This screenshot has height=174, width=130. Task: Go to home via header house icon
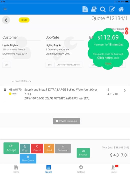(121, 9)
